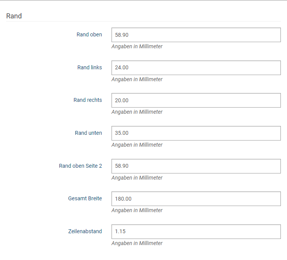287x260 pixels.
Task: Select the Gesamt Breite label
Action: pyautogui.click(x=85, y=198)
